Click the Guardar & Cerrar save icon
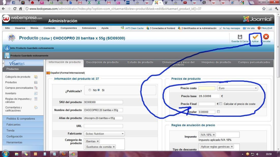 click(x=240, y=37)
